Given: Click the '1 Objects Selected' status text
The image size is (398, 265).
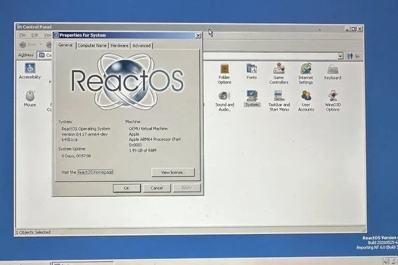Looking at the screenshot, I should pos(33,232).
